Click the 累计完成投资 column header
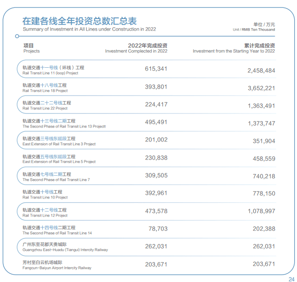This screenshot has width=297, height=282. 234,48
